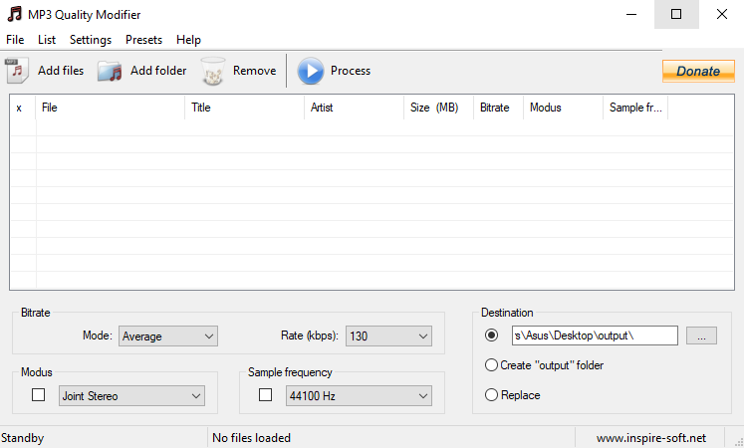Screen dimensions: 744x448
Task: Click the window resize grip in the status bar
Action: click(738, 441)
